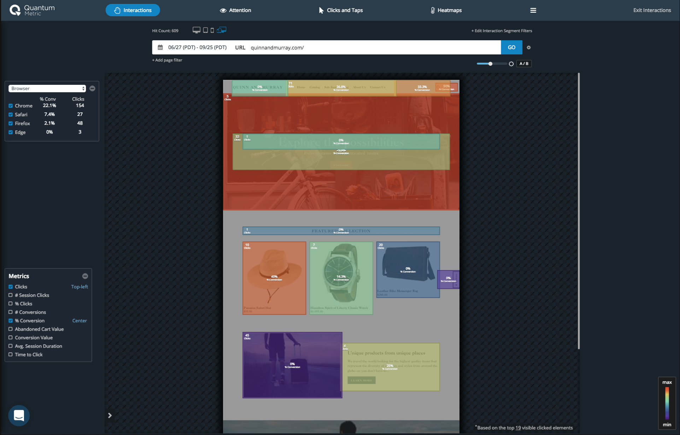Switch to the Attention tab
This screenshot has width=680, height=435.
click(235, 10)
